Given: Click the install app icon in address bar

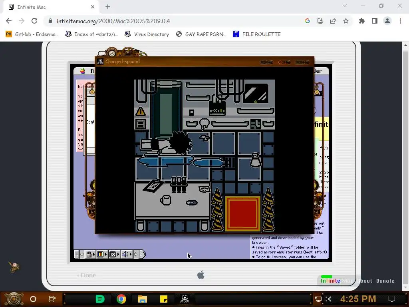Looking at the screenshot, I should (x=320, y=21).
